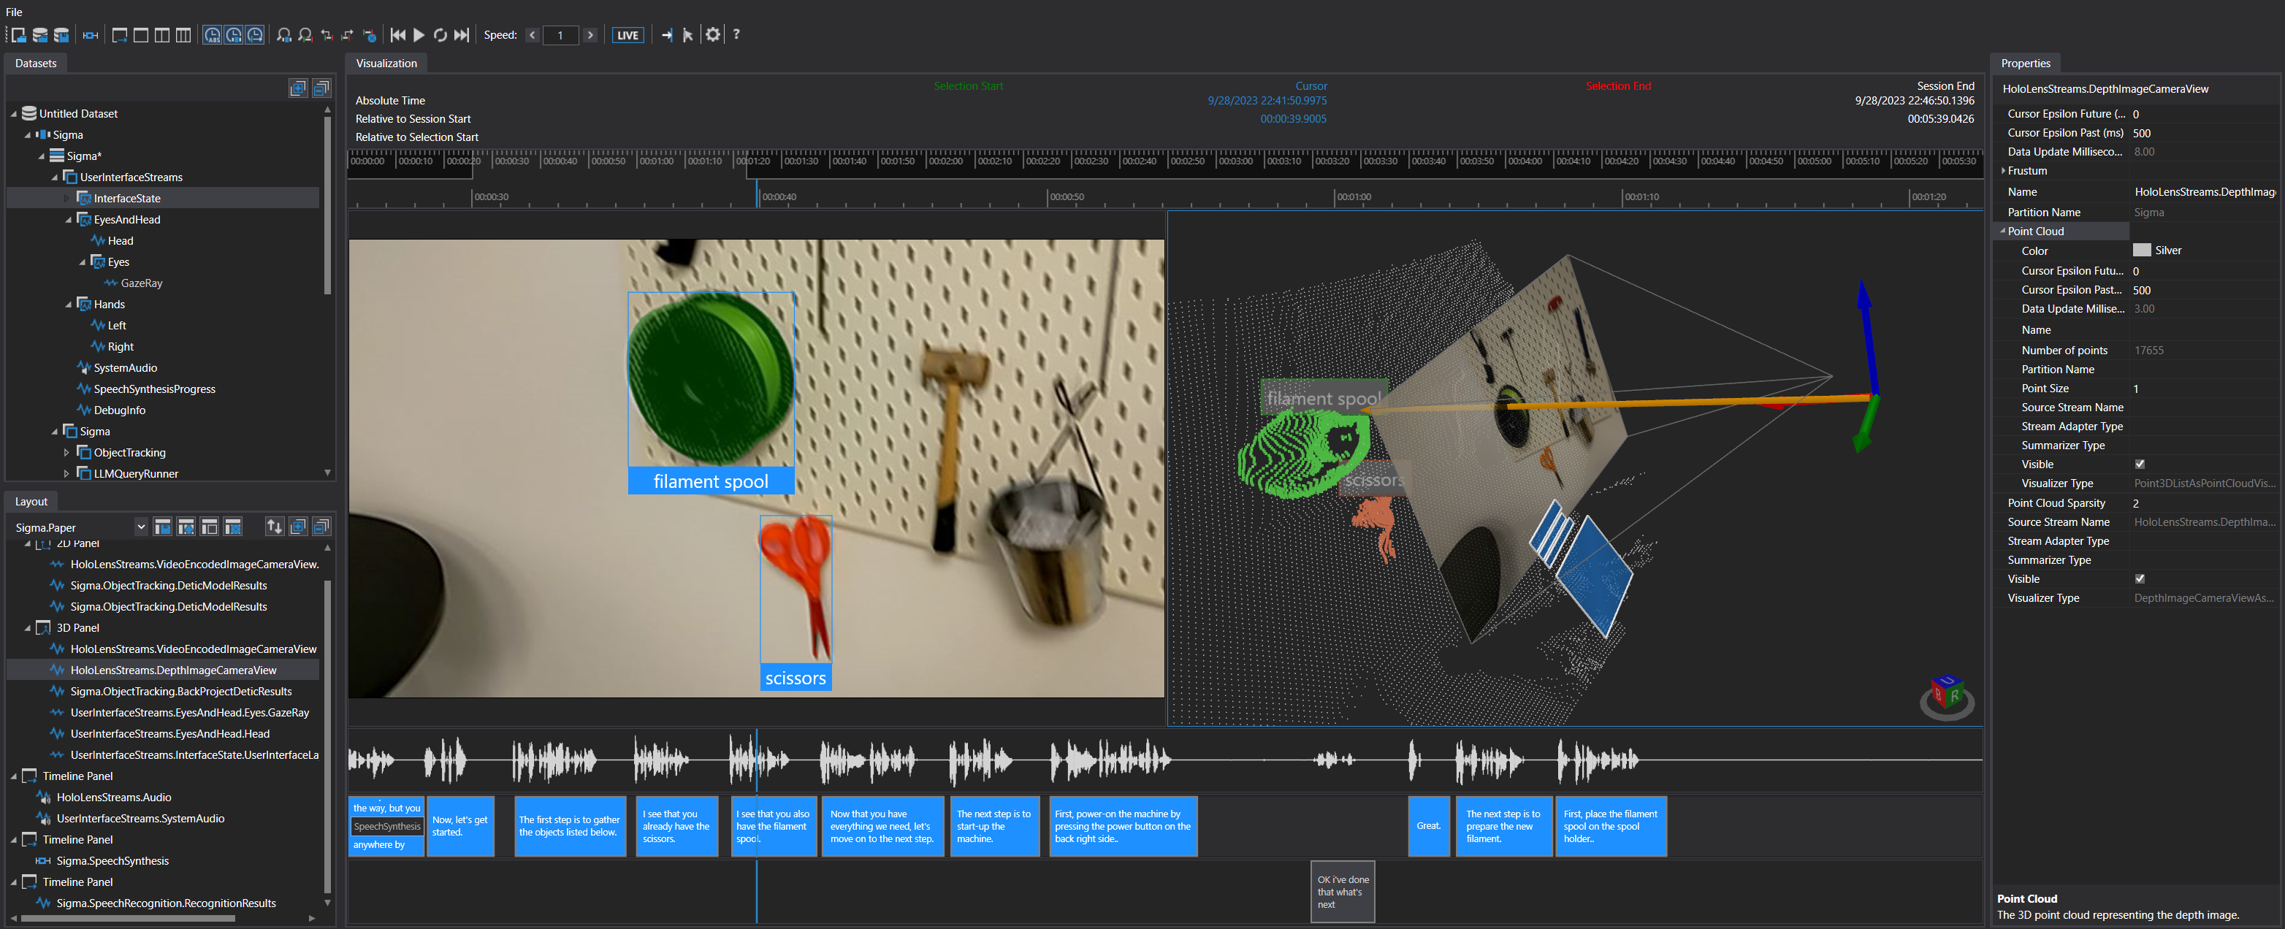Click the absolute time display icon

[213, 34]
